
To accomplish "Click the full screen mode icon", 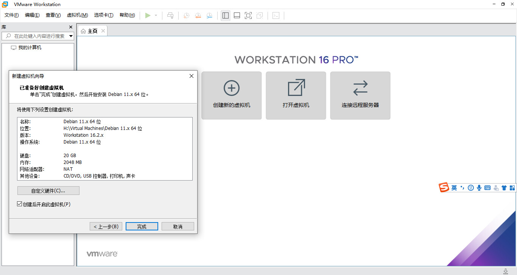I will pyautogui.click(x=248, y=15).
